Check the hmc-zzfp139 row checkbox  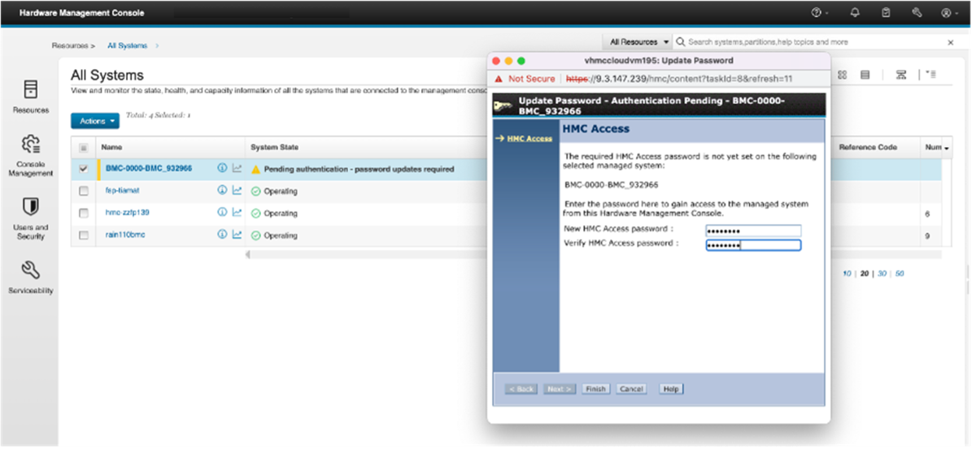[x=84, y=213]
